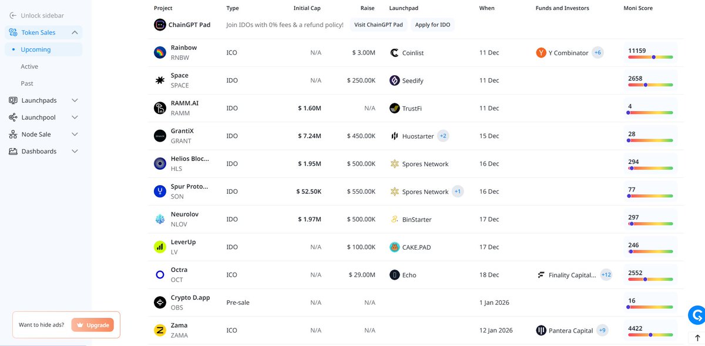
Task: Click the TrustFi launchpad icon
Action: point(395,108)
